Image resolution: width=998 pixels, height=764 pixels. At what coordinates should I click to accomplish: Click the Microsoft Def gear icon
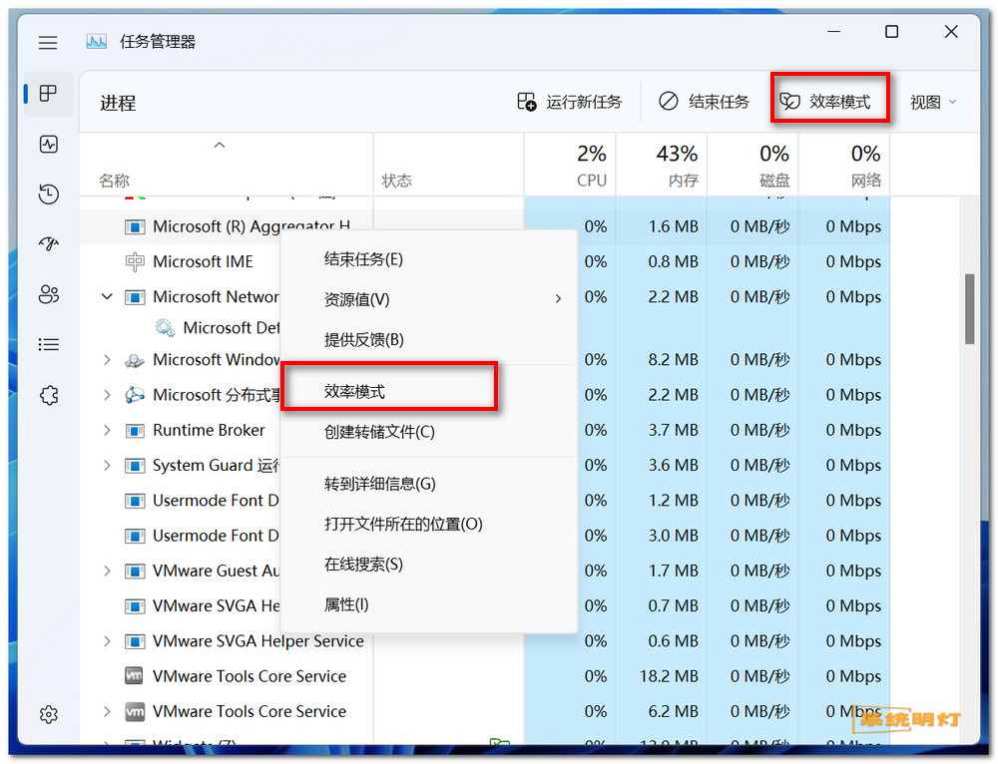pos(165,327)
